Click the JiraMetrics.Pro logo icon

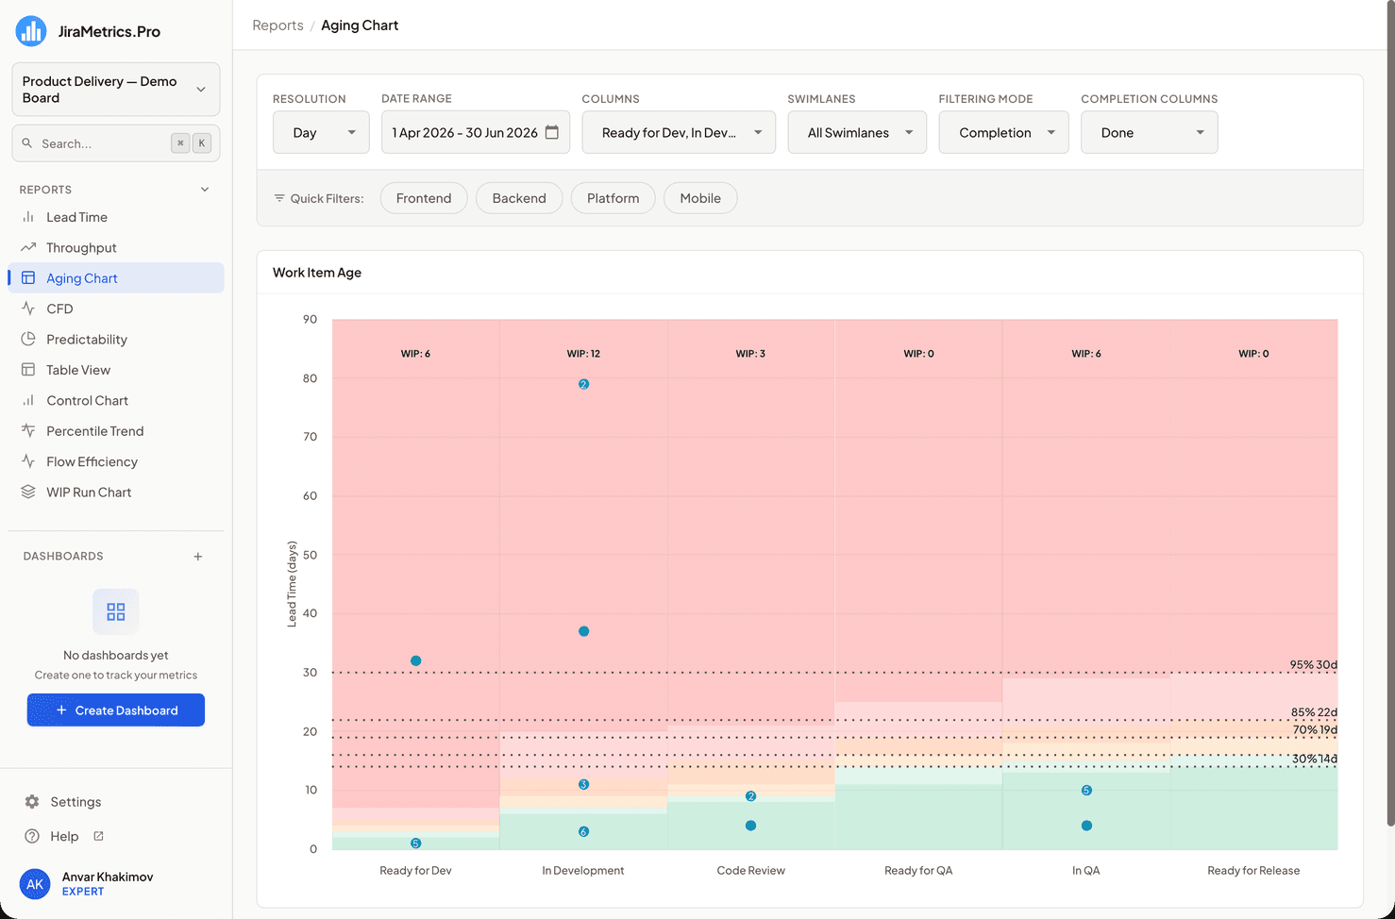pyautogui.click(x=31, y=31)
